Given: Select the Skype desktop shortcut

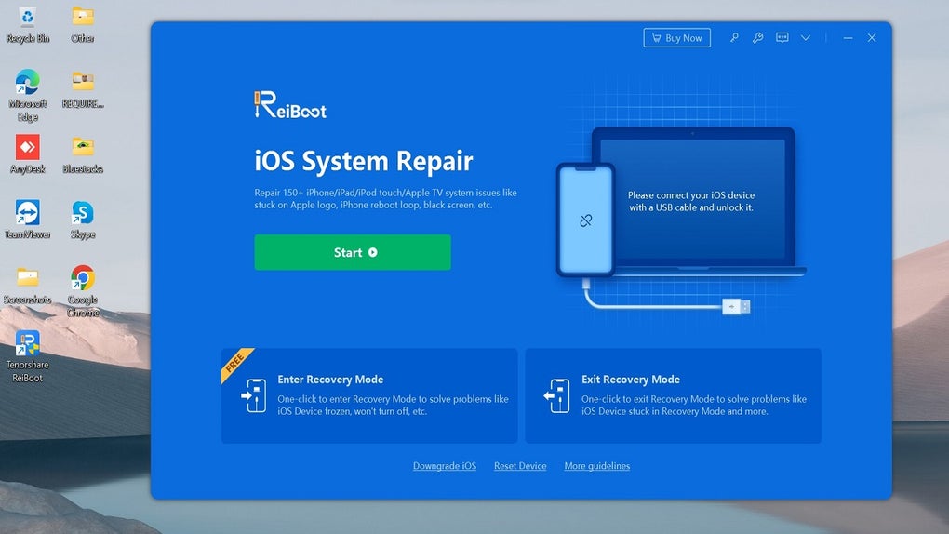Looking at the screenshot, I should pyautogui.click(x=82, y=220).
